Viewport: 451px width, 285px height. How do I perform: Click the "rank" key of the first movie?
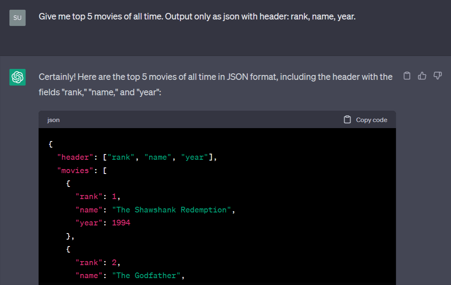[x=89, y=197]
